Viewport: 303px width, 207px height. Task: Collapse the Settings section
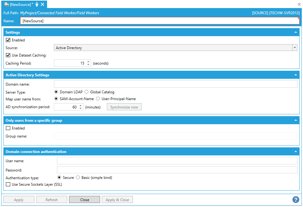click(296, 32)
